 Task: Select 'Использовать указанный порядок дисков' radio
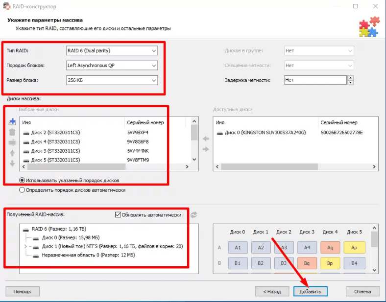point(22,180)
